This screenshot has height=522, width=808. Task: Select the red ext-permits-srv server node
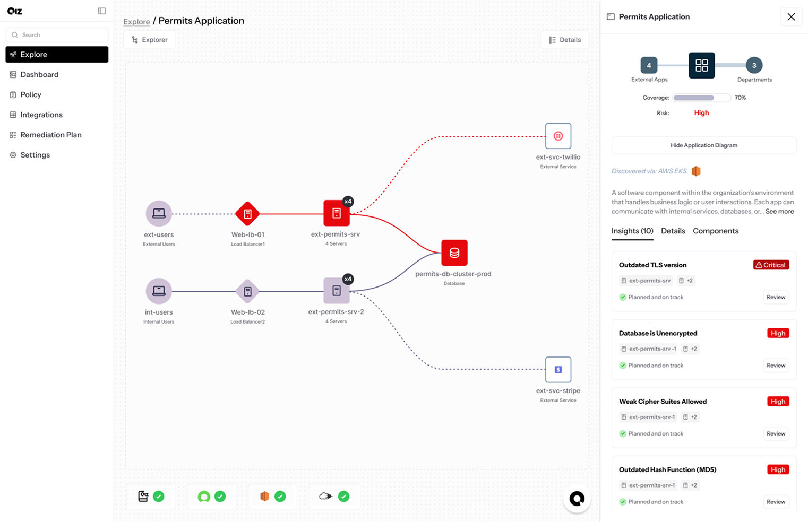click(x=337, y=213)
